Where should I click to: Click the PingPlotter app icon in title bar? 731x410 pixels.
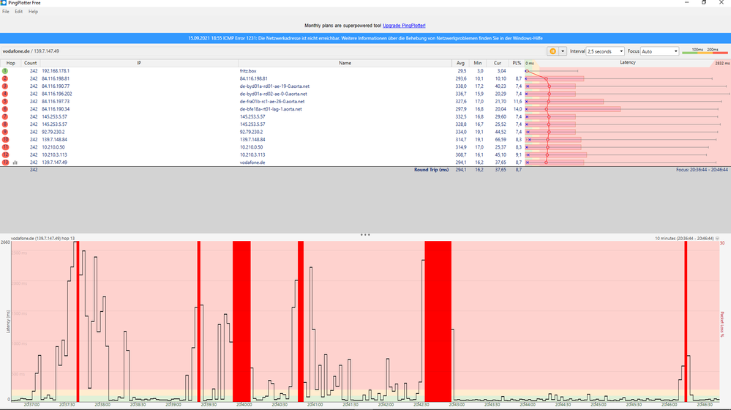point(3,3)
